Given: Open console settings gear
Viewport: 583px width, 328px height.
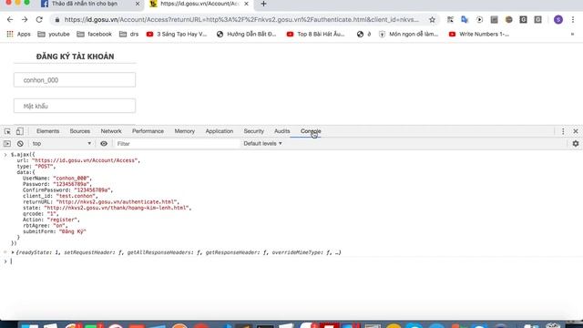Looking at the screenshot, I should point(576,144).
